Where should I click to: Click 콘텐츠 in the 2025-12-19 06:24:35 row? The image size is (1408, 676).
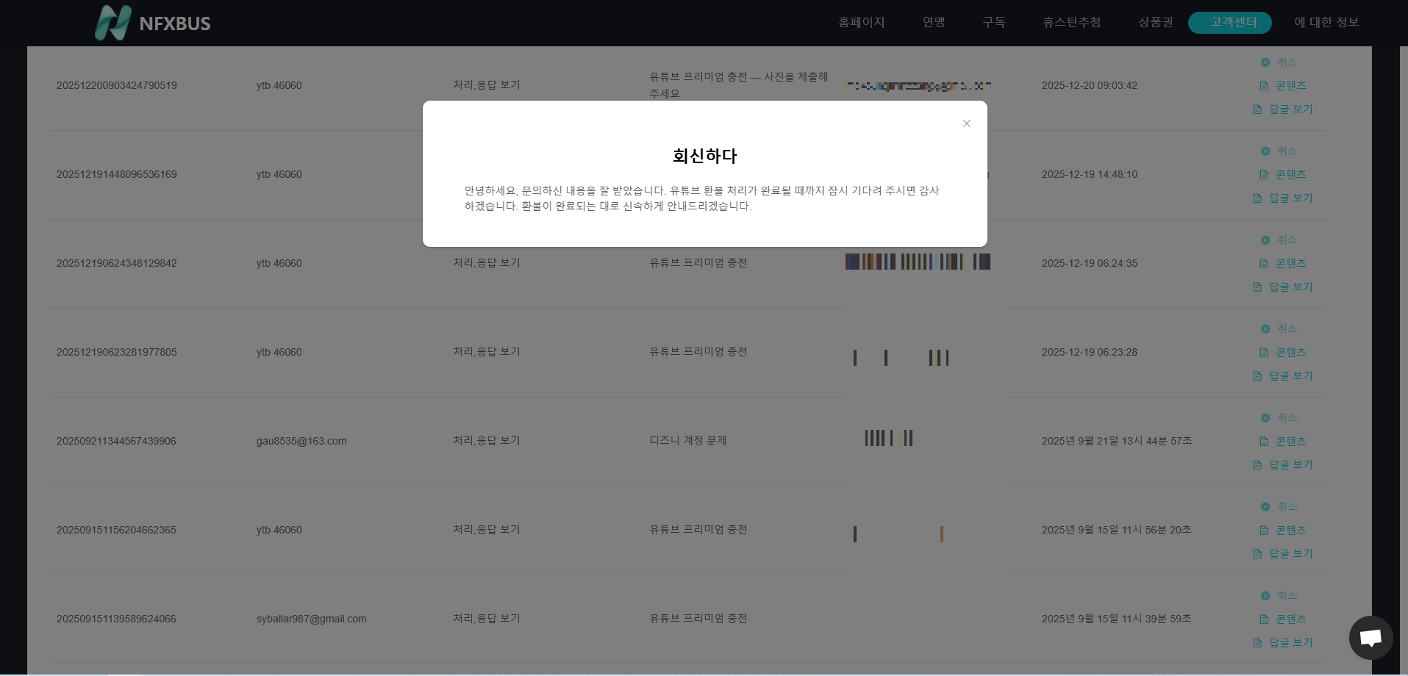pos(1283,264)
